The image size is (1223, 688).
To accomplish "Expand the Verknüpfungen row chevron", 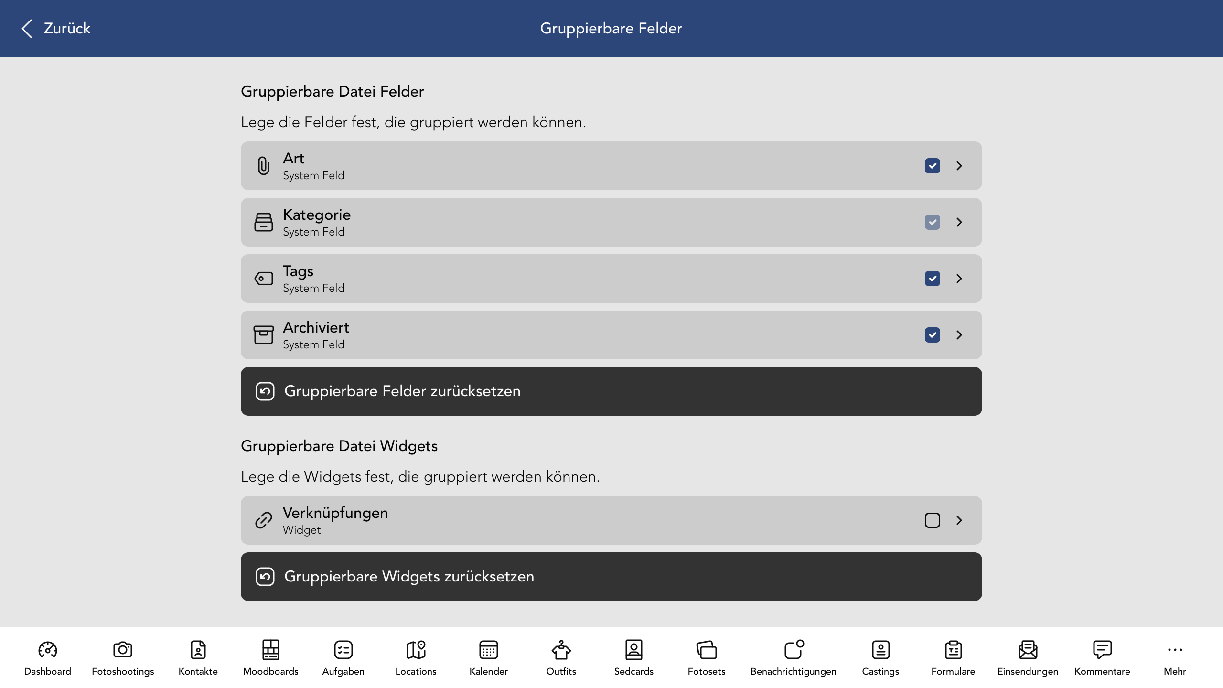I will [959, 520].
